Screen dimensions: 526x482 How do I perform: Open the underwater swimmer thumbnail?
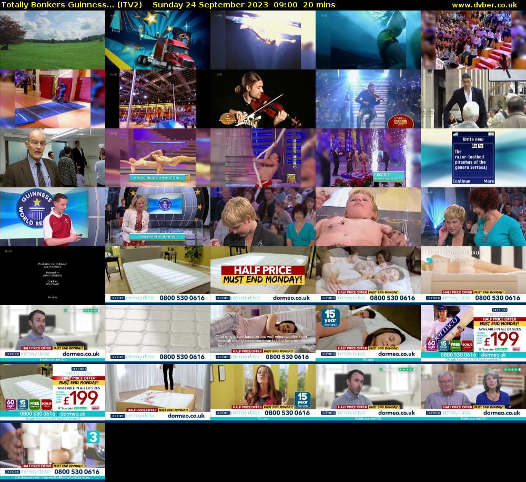pos(263,40)
